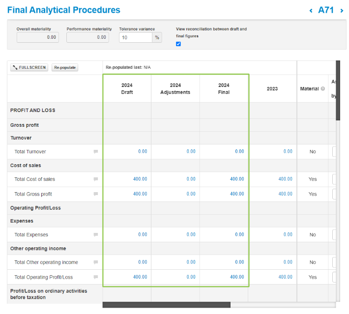The image size is (349, 314).
Task: Open comment icon for Total Gross profit
Action: click(x=96, y=194)
